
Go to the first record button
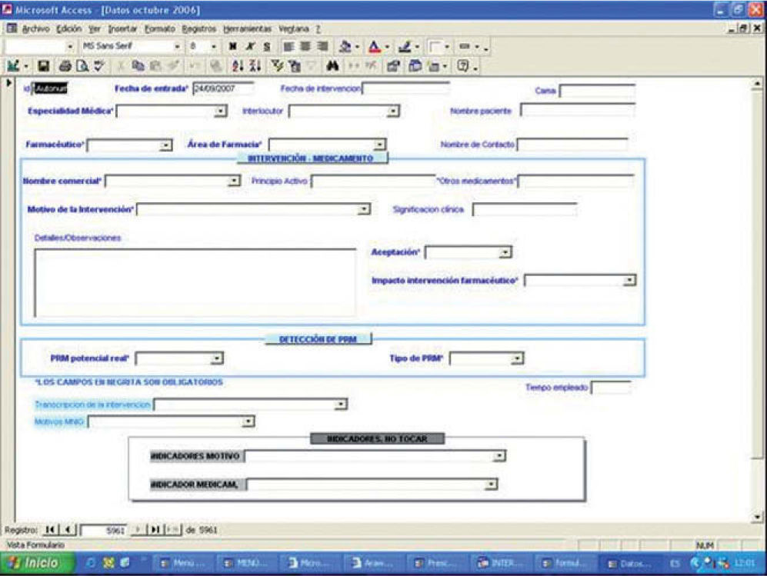click(51, 530)
